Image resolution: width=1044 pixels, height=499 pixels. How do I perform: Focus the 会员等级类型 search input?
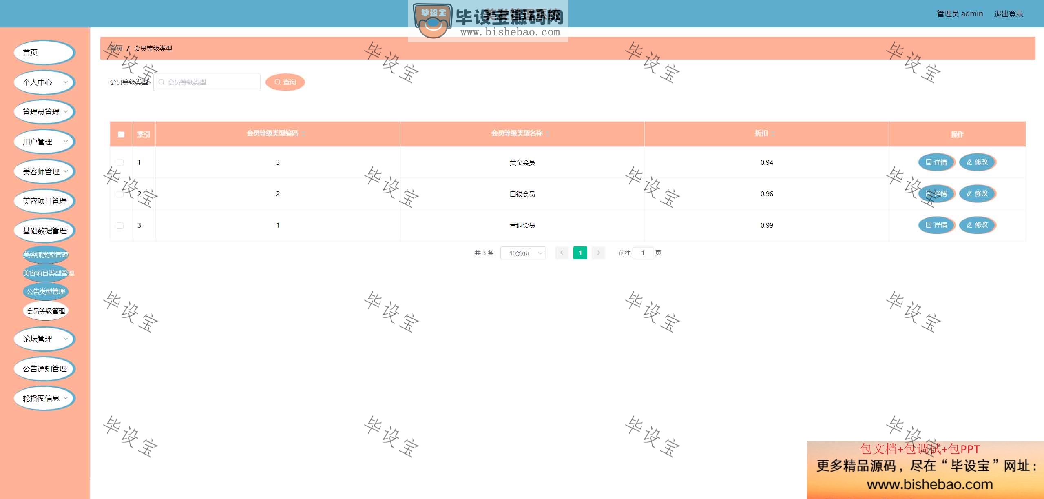click(x=207, y=82)
